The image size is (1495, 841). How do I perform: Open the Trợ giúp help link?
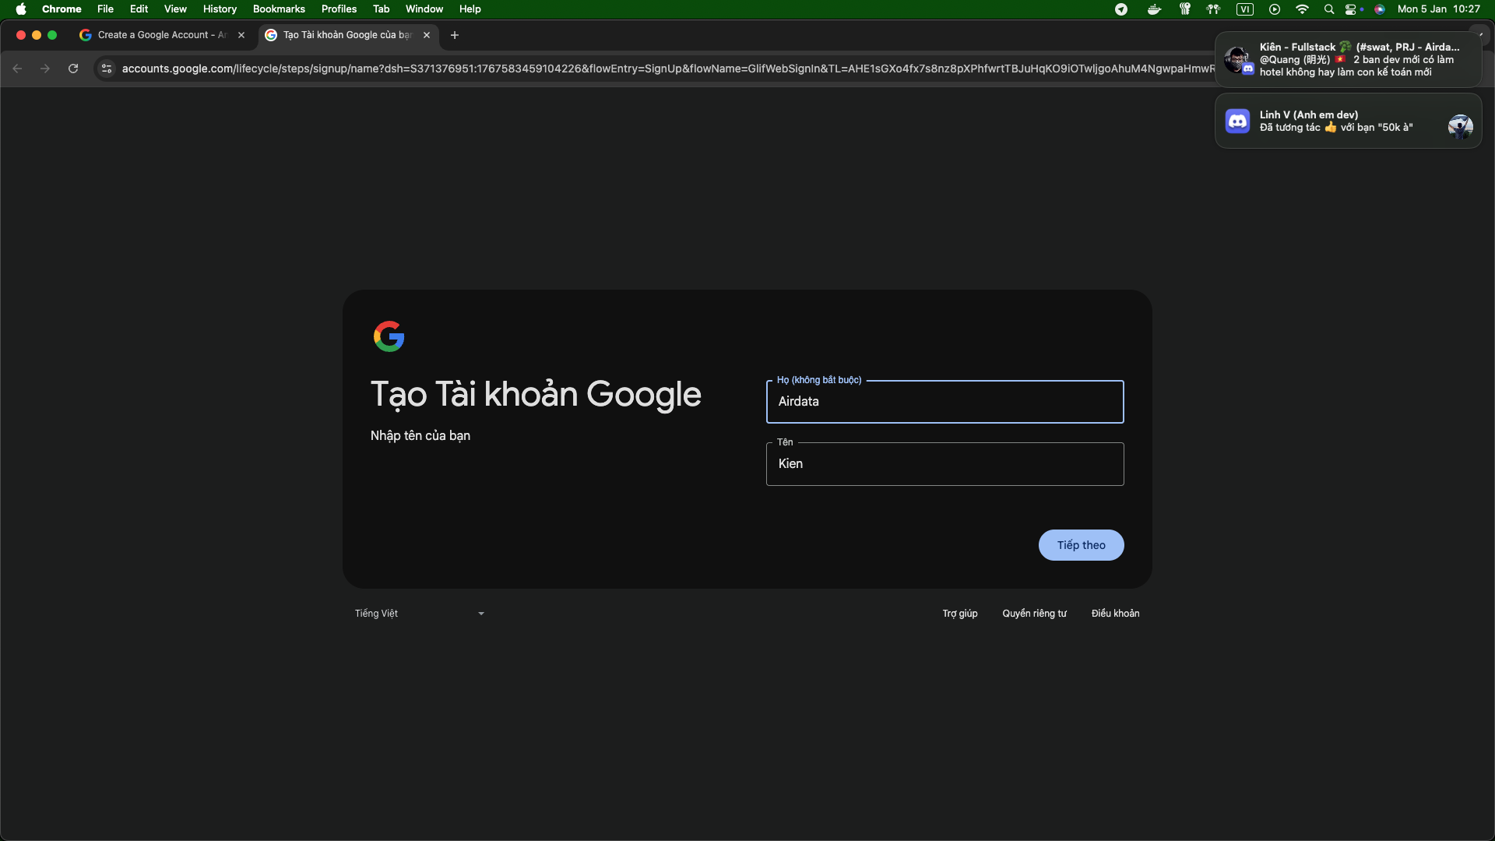[959, 614]
